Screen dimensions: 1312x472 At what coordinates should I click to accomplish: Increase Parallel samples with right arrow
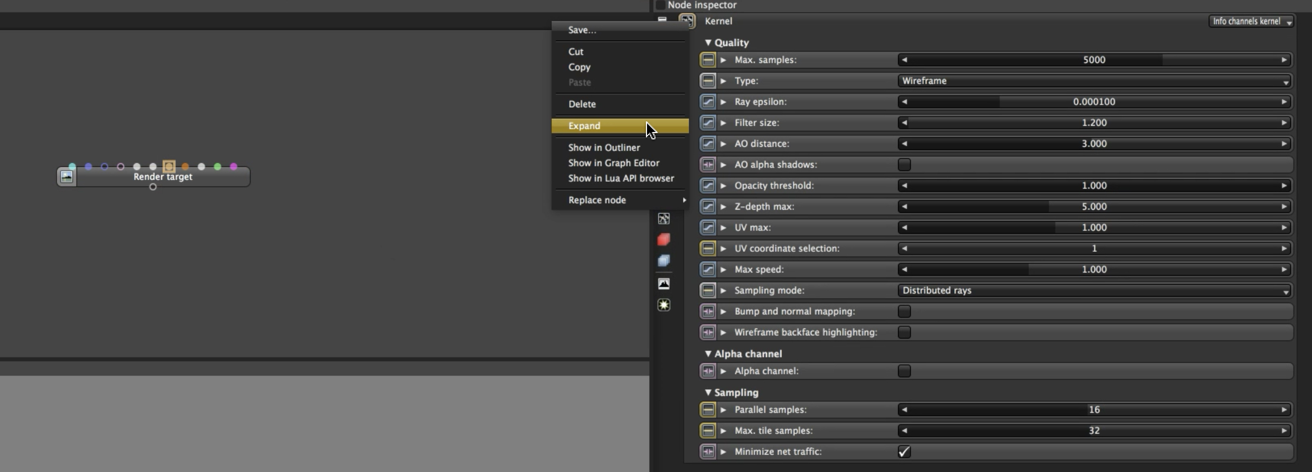pos(1284,410)
